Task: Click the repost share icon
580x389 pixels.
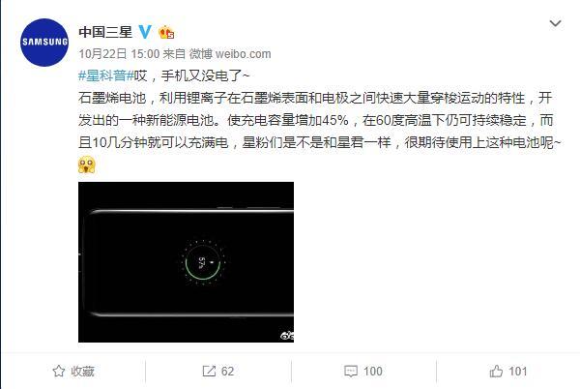Action: coord(209,371)
